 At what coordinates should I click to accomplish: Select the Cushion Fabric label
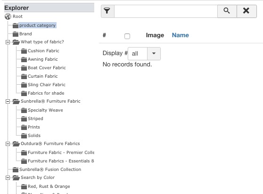(x=43, y=51)
